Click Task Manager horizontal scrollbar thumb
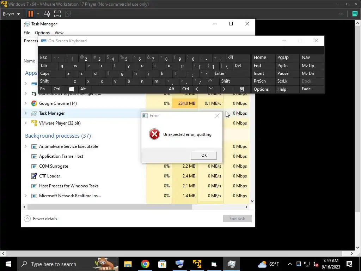Viewport: 361px width, 271px height. point(110,207)
